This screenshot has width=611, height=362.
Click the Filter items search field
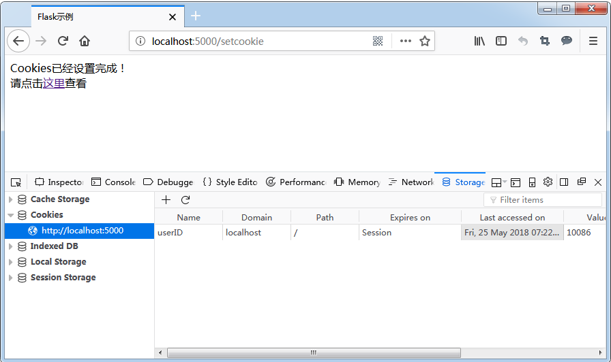click(x=546, y=200)
